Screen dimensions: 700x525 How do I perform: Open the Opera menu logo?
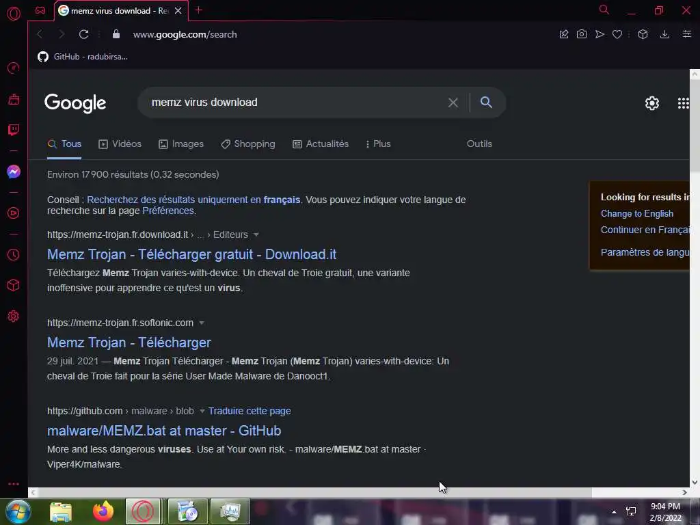tap(14, 14)
